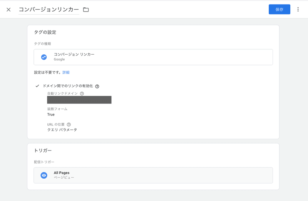The width and height of the screenshot is (308, 201).
Task: Click help icon beside 自動リンクドメイン
Action: pyautogui.click(x=82, y=94)
